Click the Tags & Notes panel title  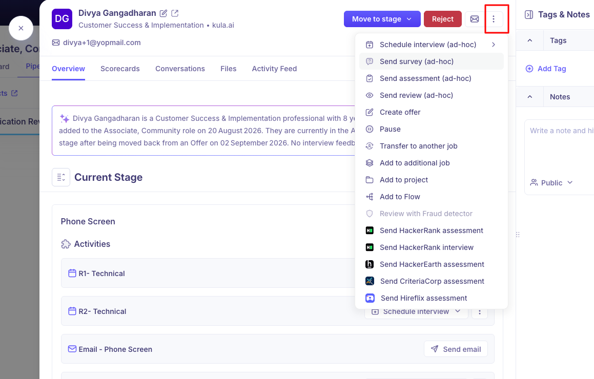point(564,15)
